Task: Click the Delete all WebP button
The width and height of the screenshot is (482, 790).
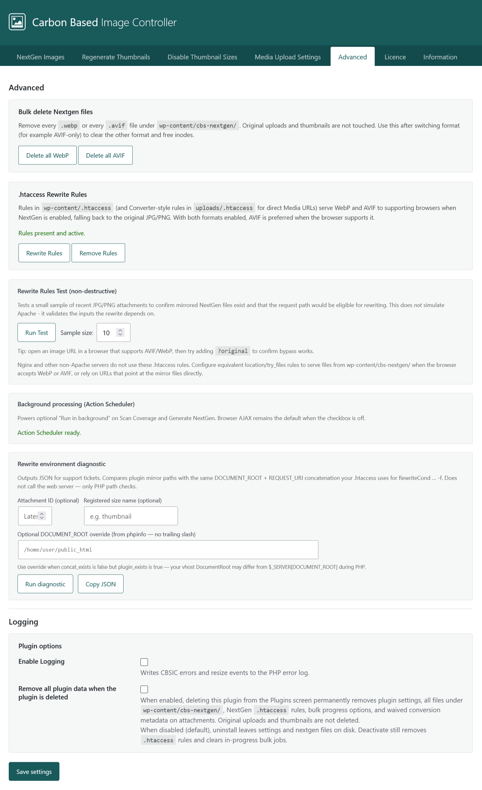Action: pos(48,155)
